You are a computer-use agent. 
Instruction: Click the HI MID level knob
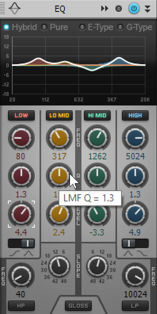click(x=97, y=214)
